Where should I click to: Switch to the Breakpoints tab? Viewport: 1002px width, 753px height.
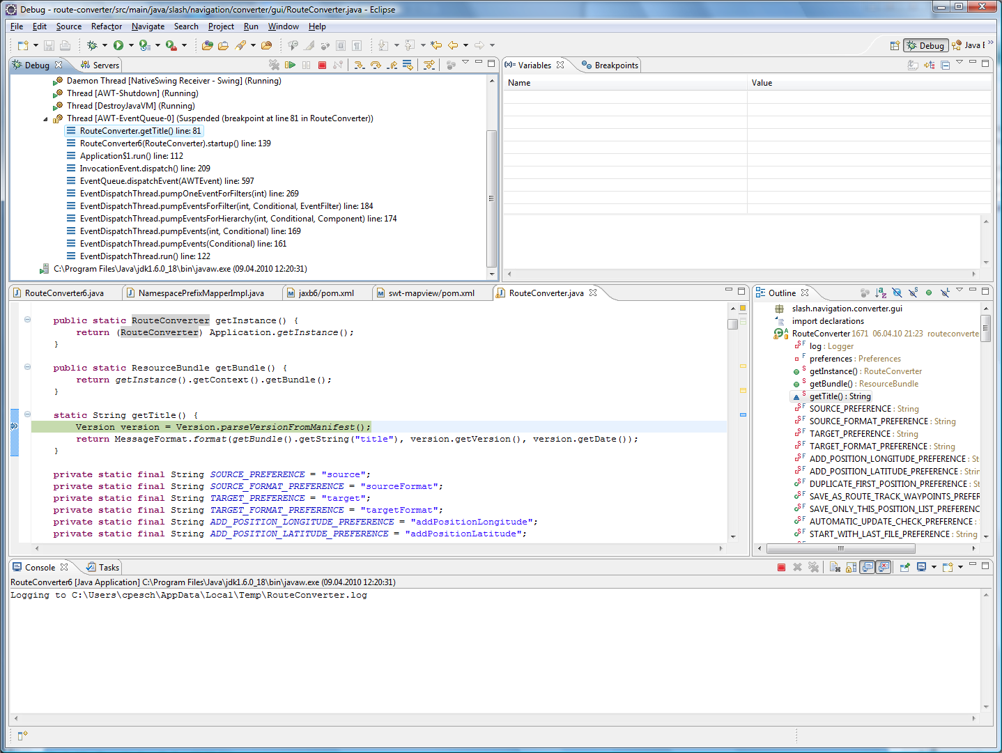coord(610,65)
